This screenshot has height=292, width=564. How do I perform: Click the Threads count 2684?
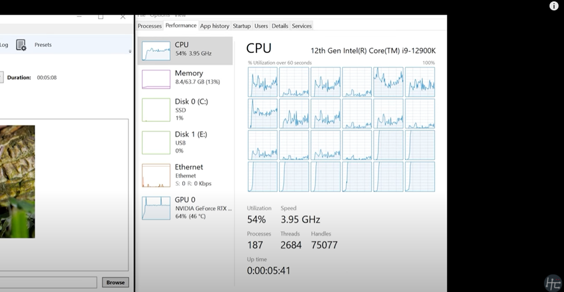pyautogui.click(x=291, y=245)
